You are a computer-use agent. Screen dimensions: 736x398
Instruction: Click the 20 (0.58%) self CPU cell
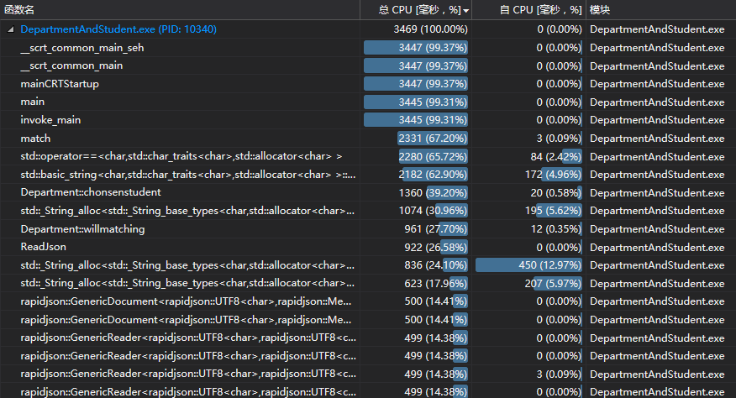[x=529, y=192]
